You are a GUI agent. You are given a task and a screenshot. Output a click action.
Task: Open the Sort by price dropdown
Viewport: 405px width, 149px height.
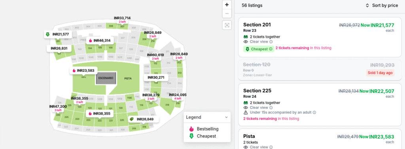[382, 6]
